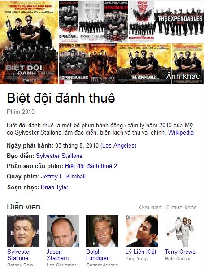Screen dimensions: 204x274
Task: Open the large Biệt Đội Đánh Thuê poster
Action: click(x=29, y=43)
